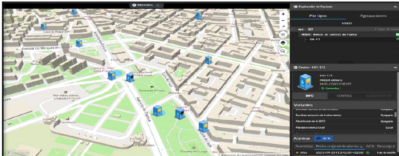Close the Mostoles map tab
The height and width of the screenshot is (156, 399).
159,5
